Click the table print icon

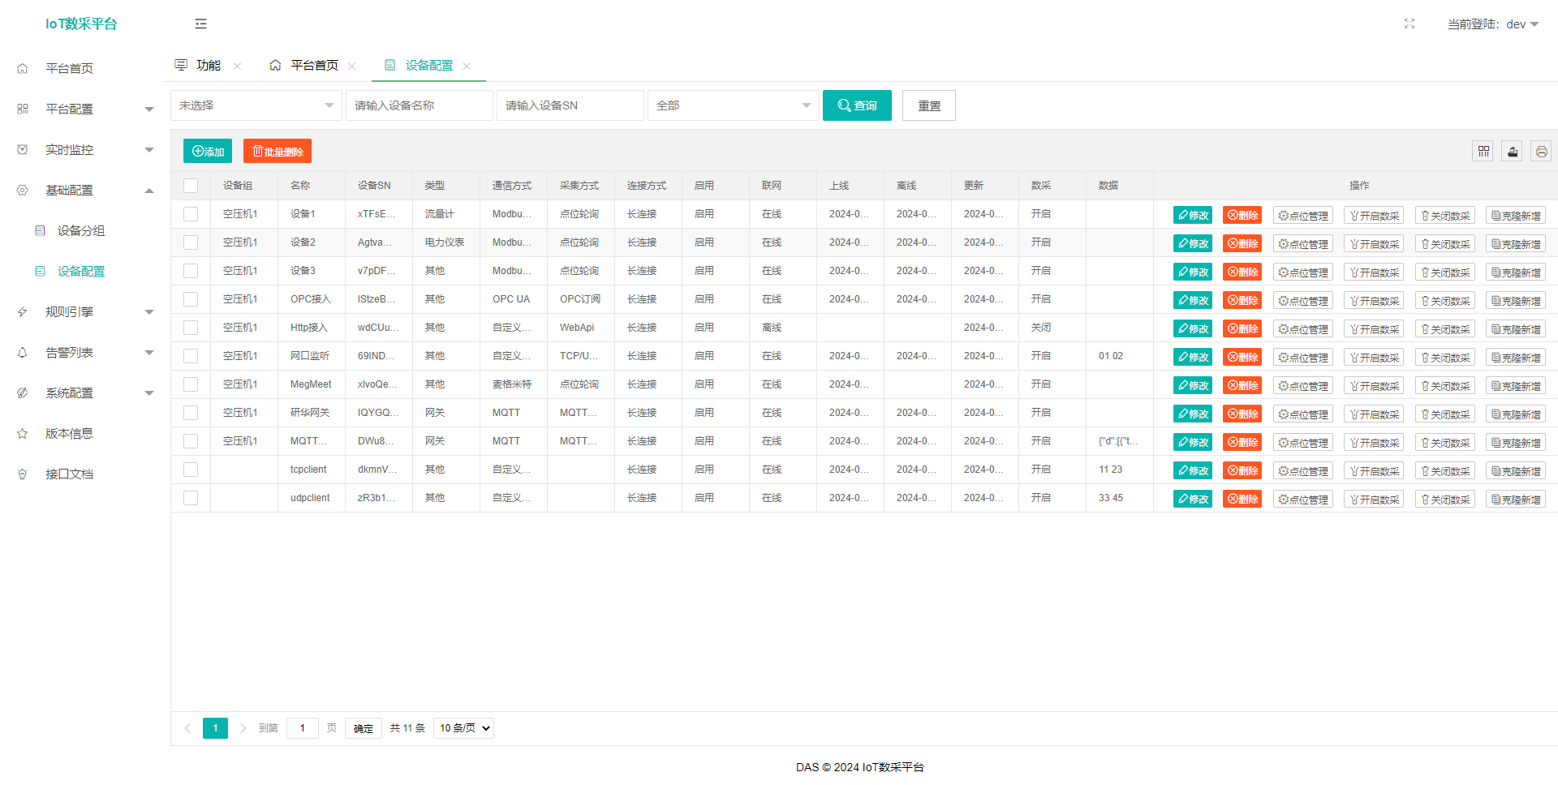click(1542, 151)
